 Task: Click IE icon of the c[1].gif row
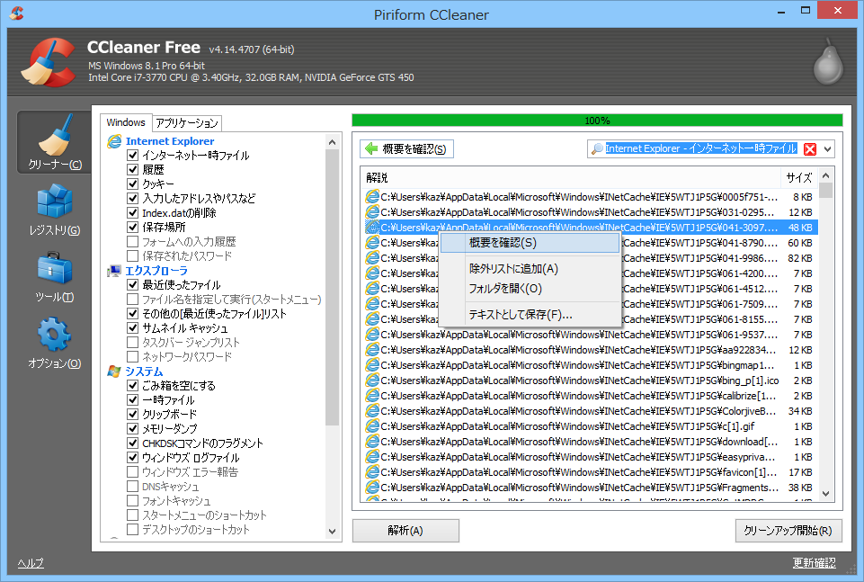point(372,426)
